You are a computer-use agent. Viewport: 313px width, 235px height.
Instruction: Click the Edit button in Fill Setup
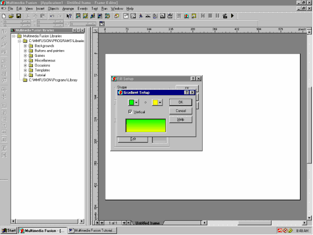tap(133, 139)
